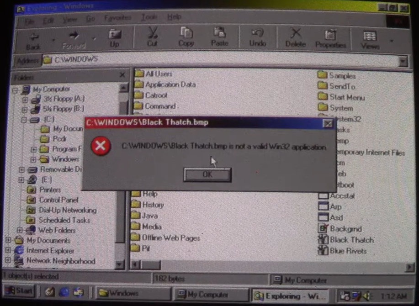Expand the Program Files tree node

[x=33, y=149]
